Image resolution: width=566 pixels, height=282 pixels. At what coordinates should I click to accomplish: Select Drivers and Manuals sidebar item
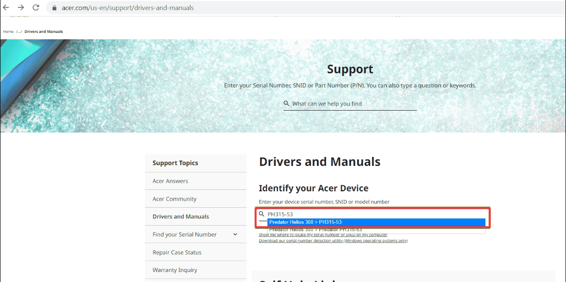(196, 217)
